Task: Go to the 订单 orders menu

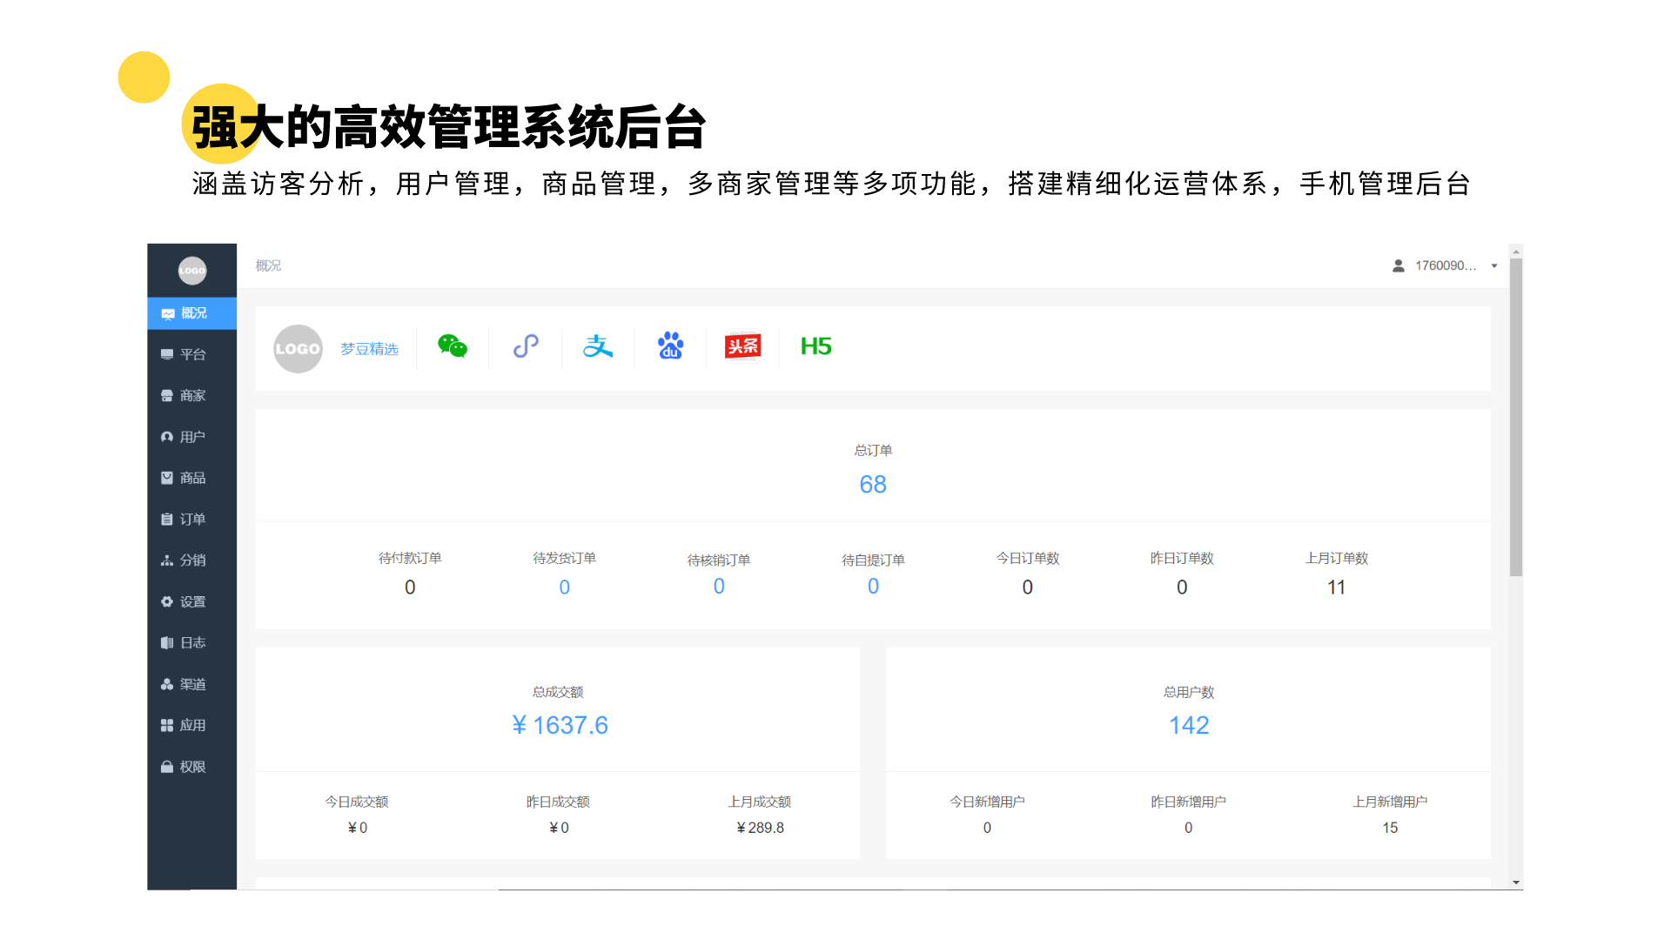Action: (x=192, y=520)
